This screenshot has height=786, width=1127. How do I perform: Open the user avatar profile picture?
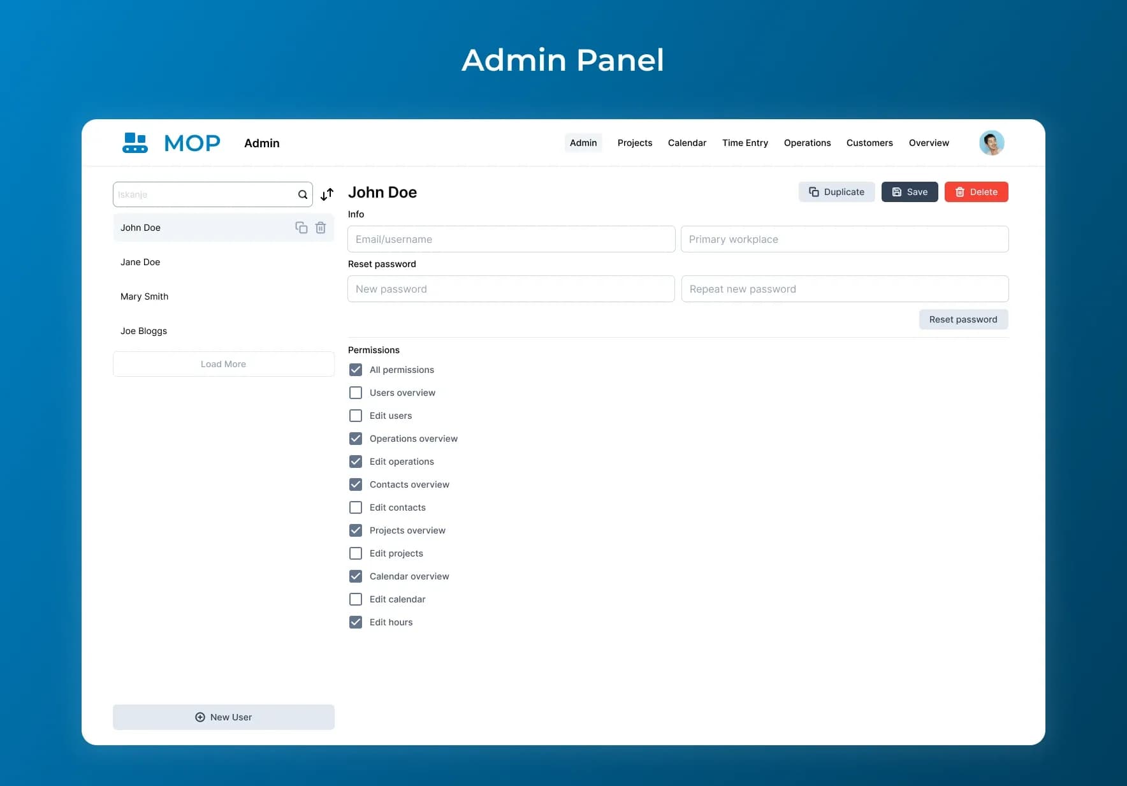point(992,143)
